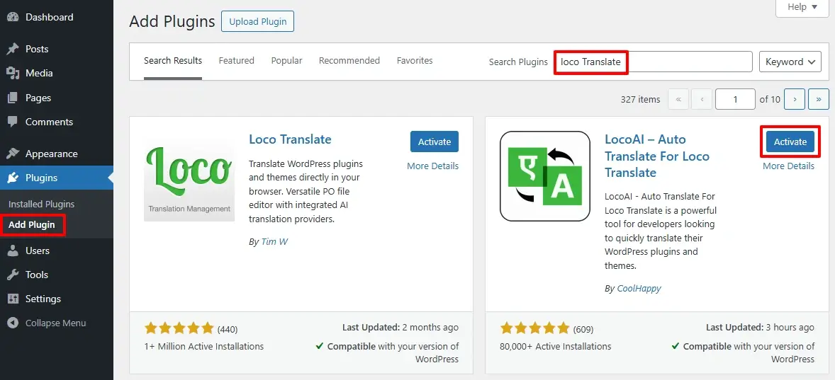The width and height of the screenshot is (835, 380).
Task: Open Tools in the admin menu
Action: pyautogui.click(x=57, y=275)
